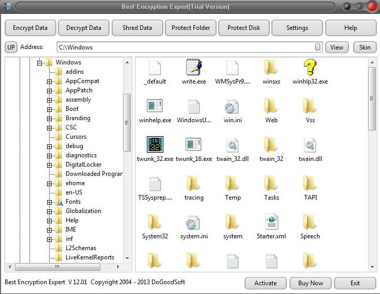Click the folder tree horizontal scrollbar thumb
The height and width of the screenshot is (294, 380).
click(x=57, y=267)
